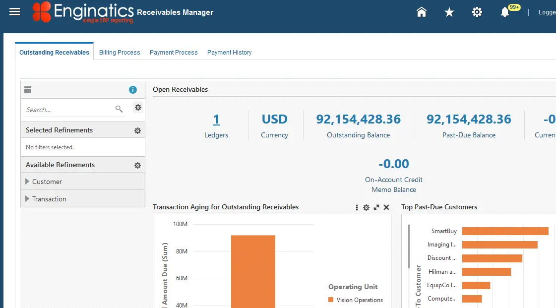Expand the Customer refinement
The height and width of the screenshot is (308, 556).
28,182
